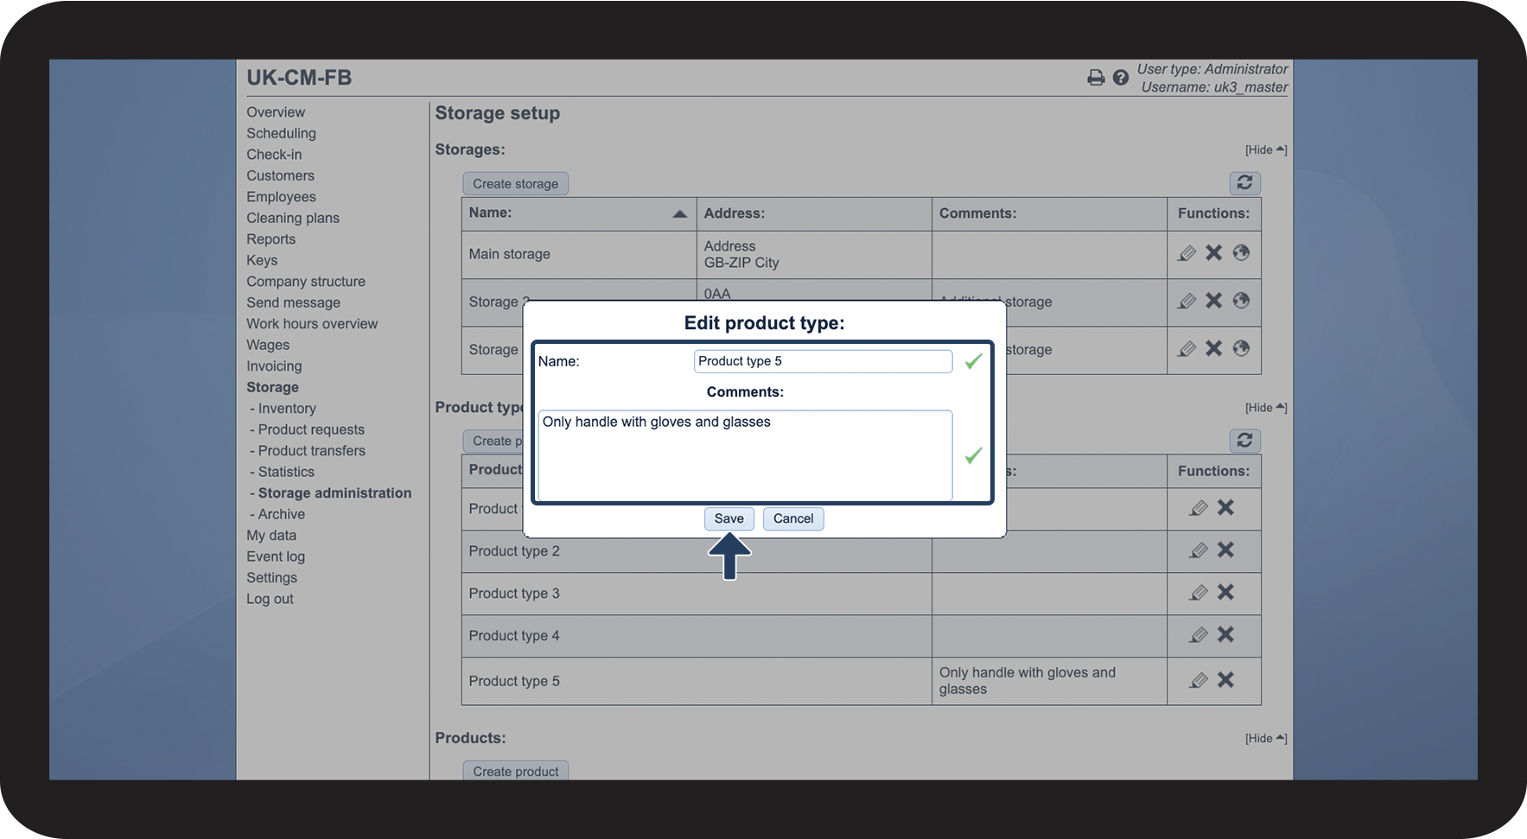Image resolution: width=1527 pixels, height=839 pixels.
Task: Open the Invoicing page
Action: 274,366
